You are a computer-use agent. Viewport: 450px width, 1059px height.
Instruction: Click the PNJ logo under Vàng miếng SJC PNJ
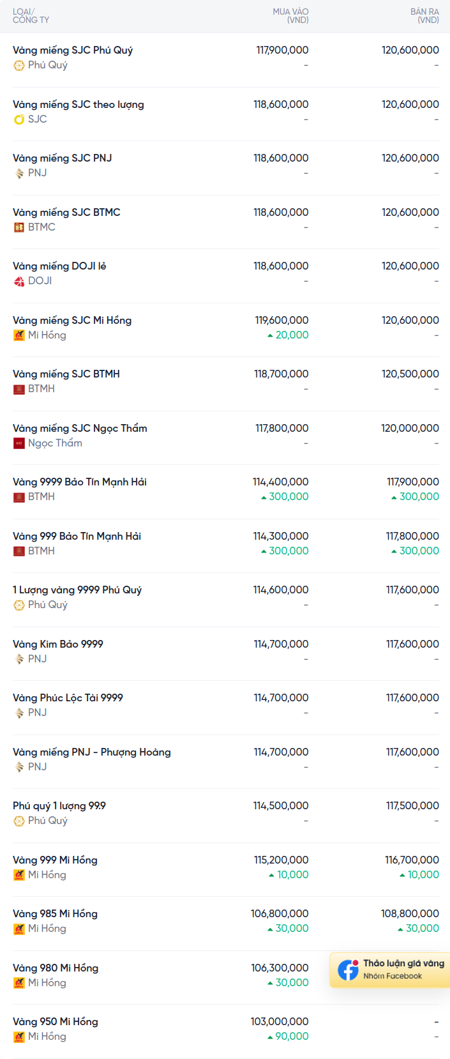point(19,173)
